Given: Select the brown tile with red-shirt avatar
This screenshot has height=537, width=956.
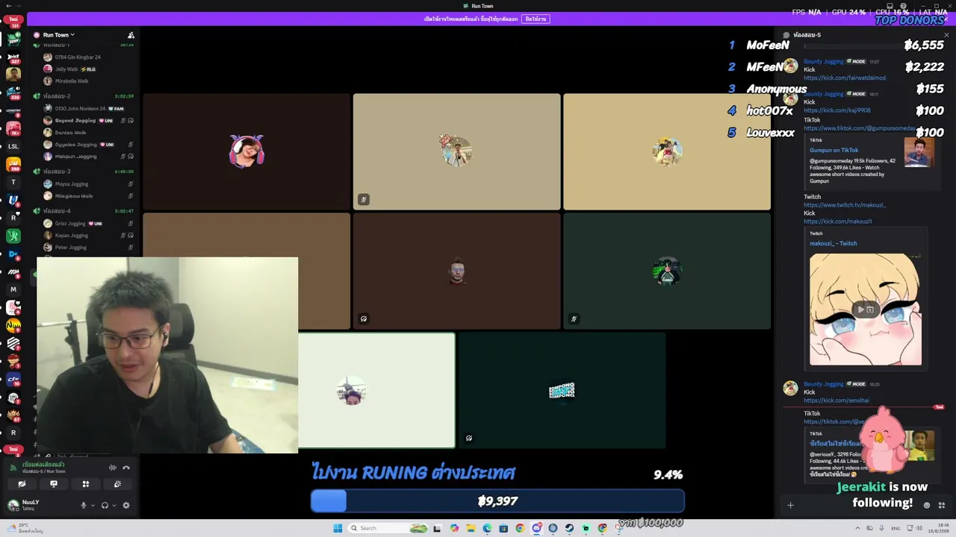Looking at the screenshot, I should [456, 271].
